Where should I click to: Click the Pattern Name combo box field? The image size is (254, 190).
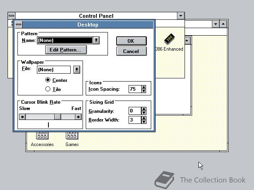click(65, 40)
